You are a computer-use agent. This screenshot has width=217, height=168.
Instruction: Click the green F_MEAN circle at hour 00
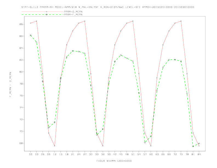31,35
